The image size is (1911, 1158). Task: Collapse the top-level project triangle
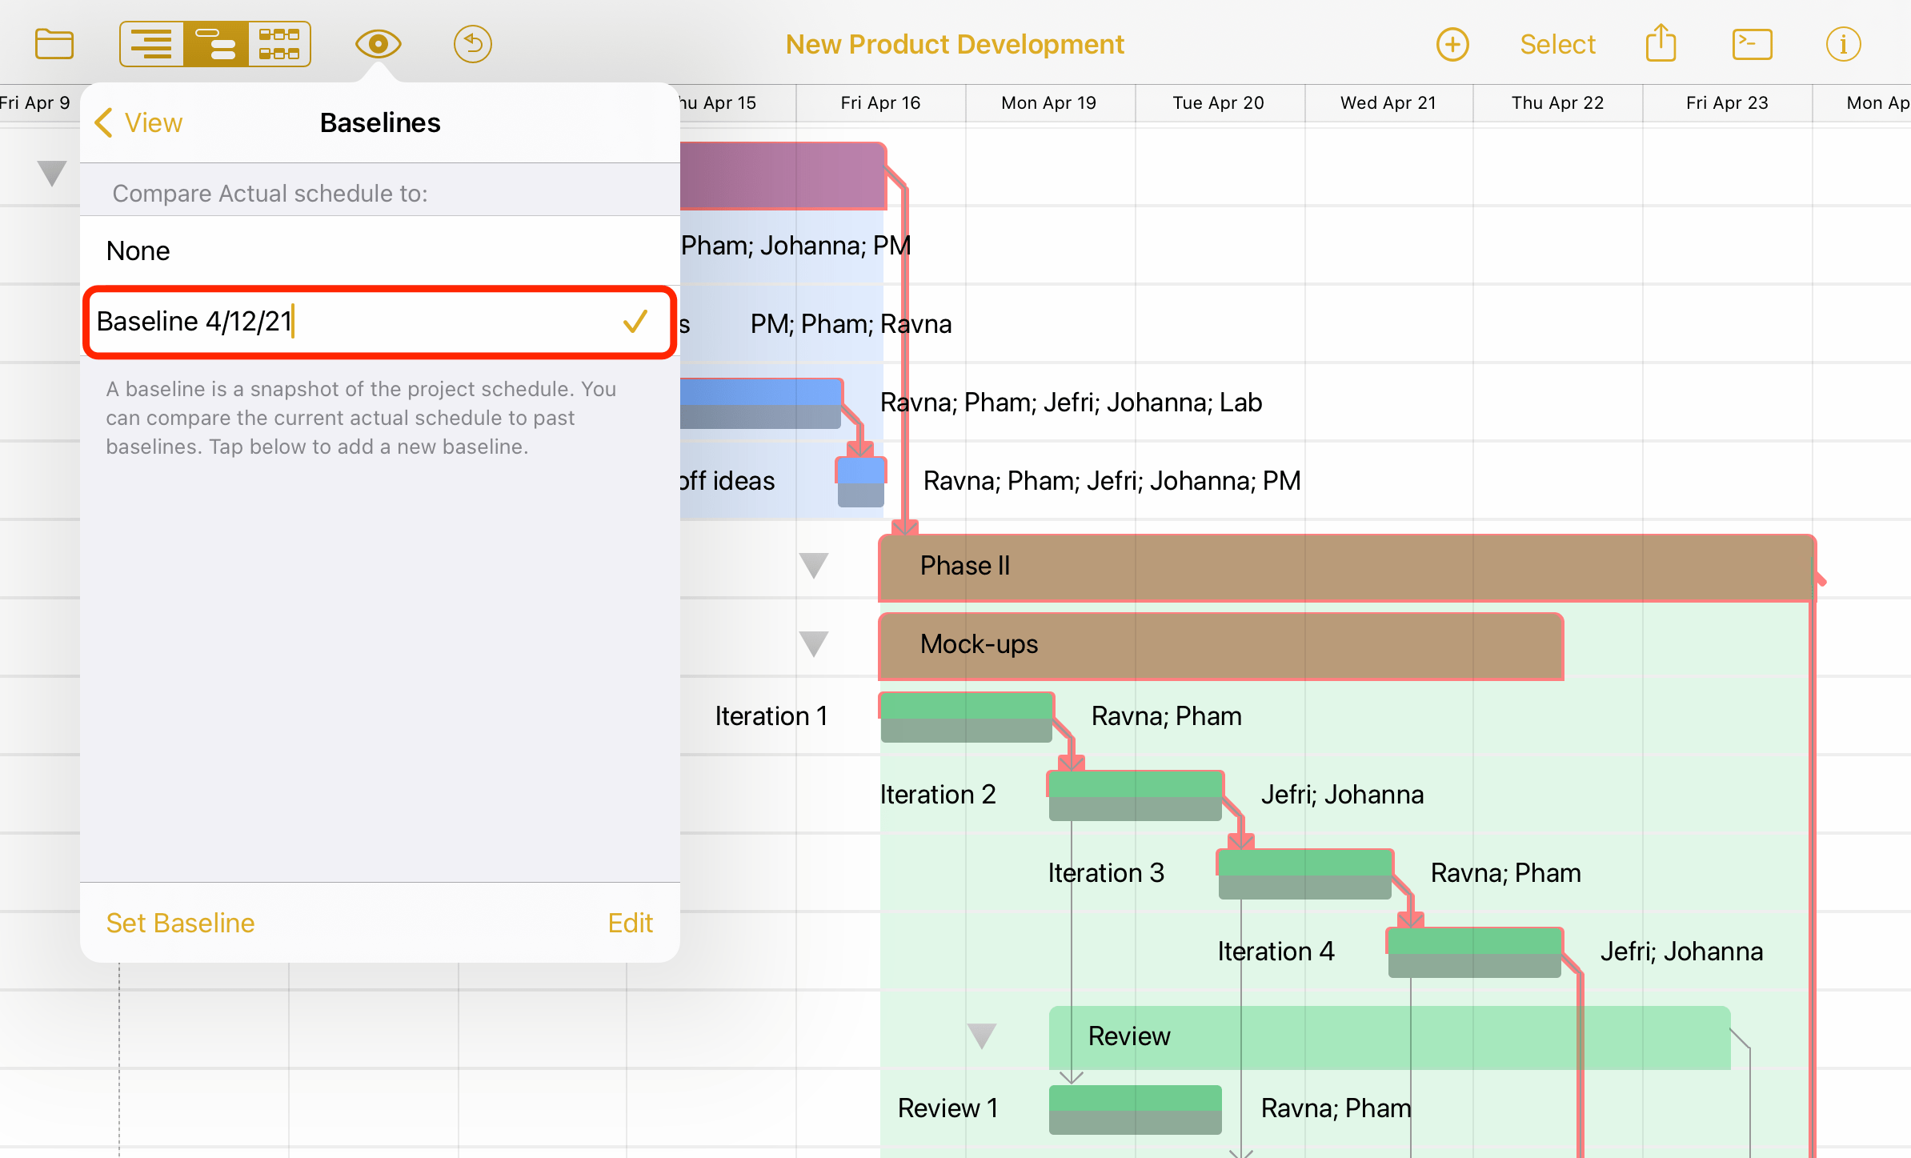[50, 170]
